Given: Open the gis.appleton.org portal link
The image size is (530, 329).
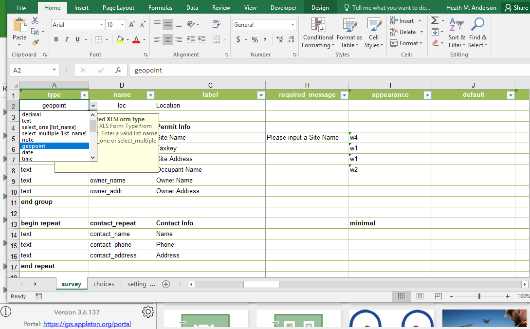Looking at the screenshot, I should 87,324.
